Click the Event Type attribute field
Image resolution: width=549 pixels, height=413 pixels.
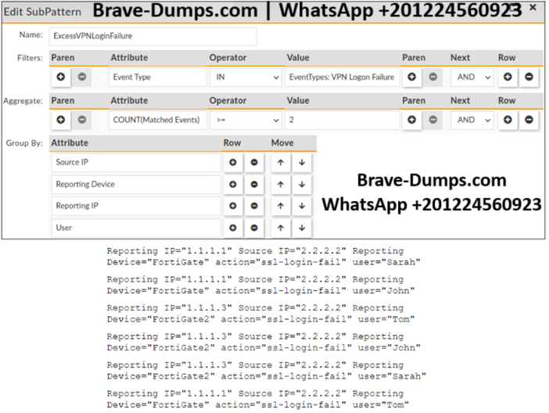click(x=156, y=77)
